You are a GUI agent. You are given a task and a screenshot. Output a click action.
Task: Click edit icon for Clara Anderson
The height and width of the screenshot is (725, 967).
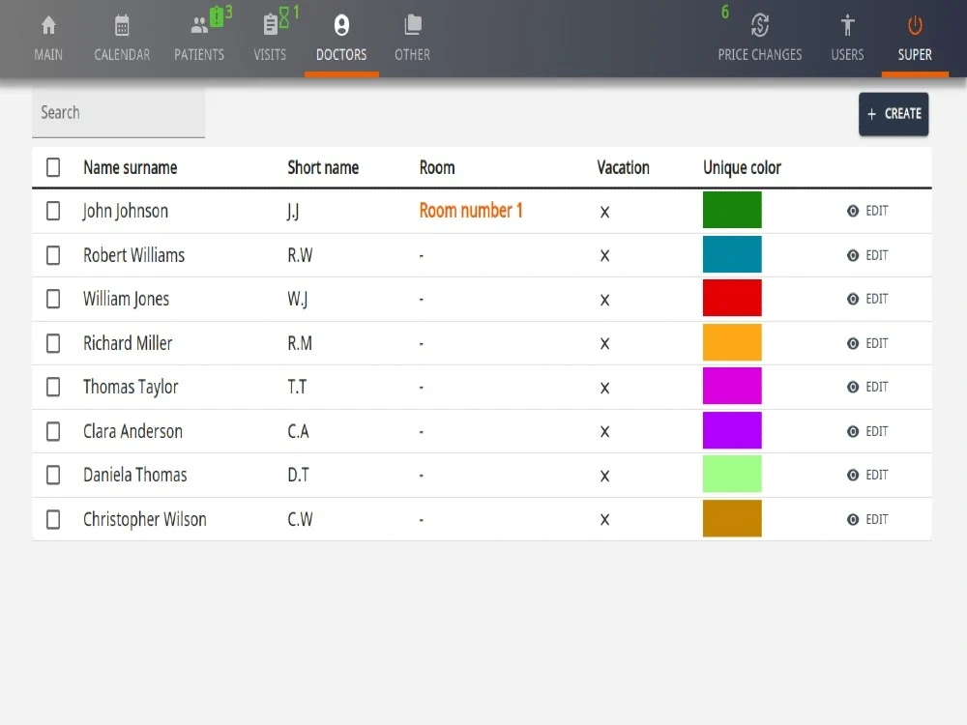852,431
